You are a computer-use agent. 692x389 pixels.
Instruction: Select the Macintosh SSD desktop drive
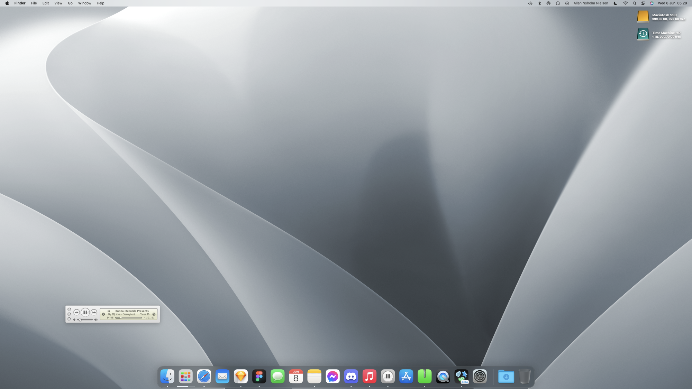[643, 16]
